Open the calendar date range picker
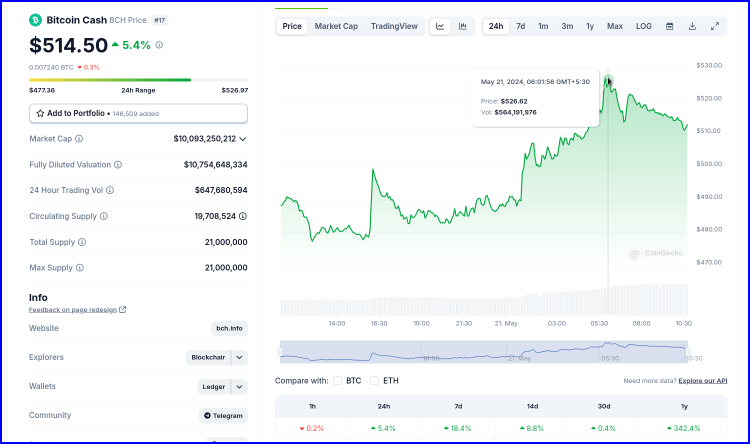 (669, 26)
